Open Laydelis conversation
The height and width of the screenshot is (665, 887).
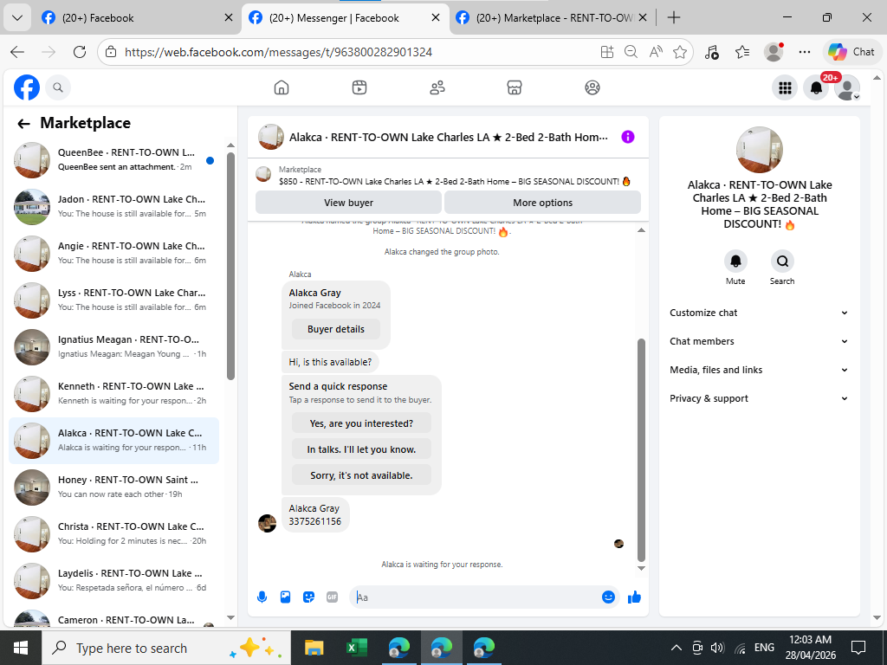(x=113, y=581)
